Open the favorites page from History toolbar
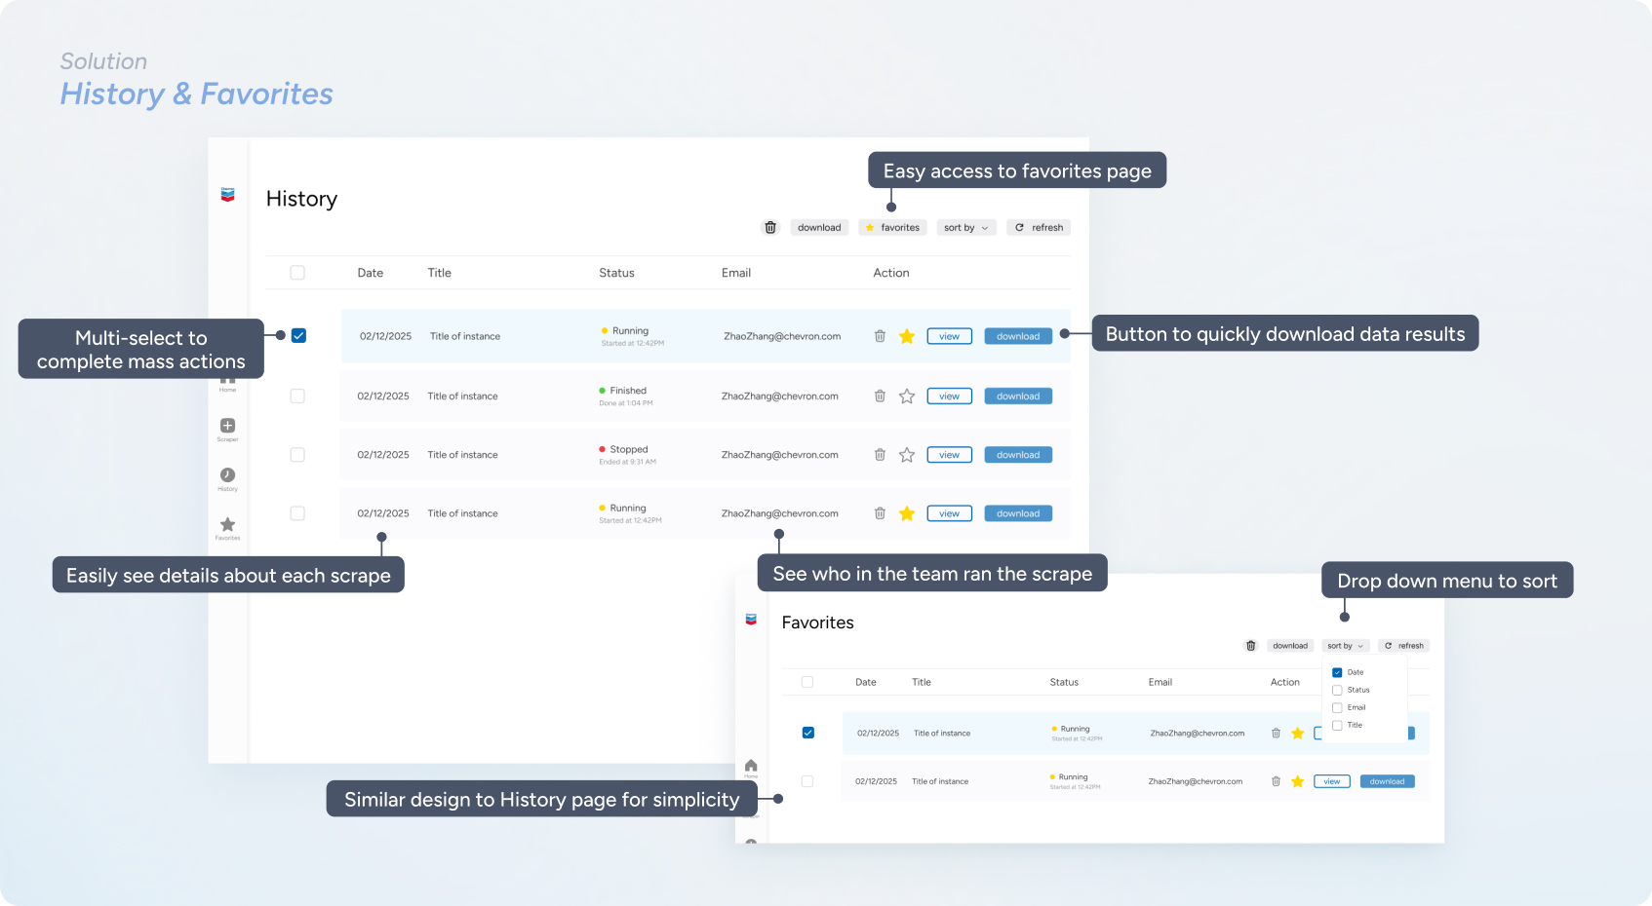 (892, 228)
